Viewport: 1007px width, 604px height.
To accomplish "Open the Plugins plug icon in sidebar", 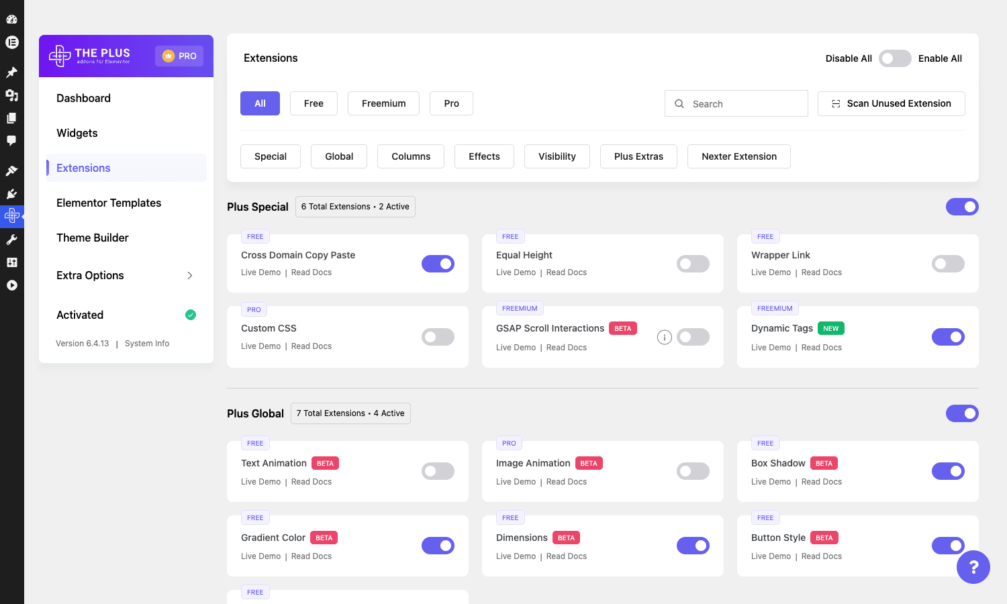I will pyautogui.click(x=11, y=194).
